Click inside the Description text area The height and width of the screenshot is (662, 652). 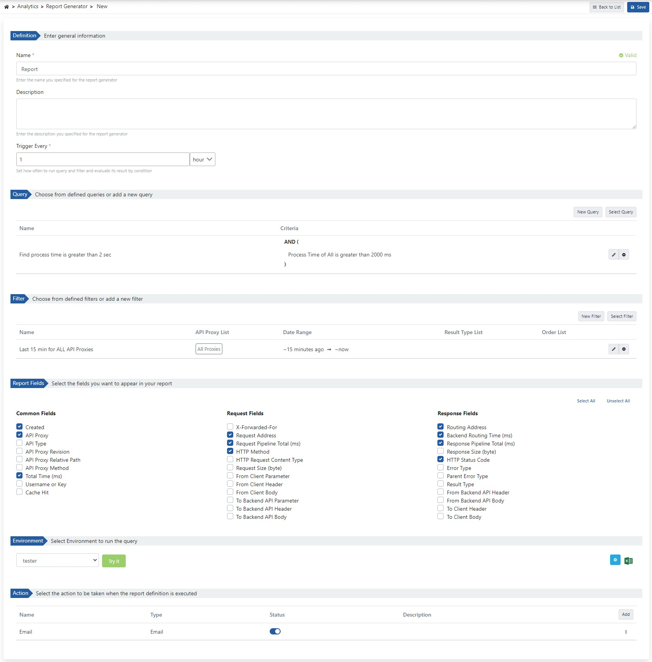coord(326,114)
